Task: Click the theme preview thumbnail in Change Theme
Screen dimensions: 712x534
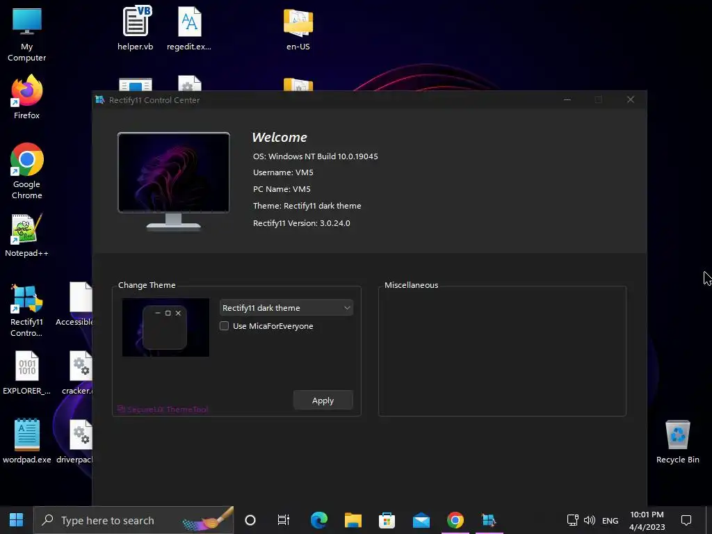Action: [165, 327]
